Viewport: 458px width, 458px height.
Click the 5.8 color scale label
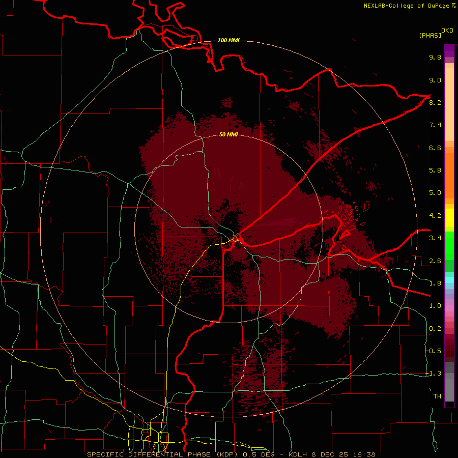[x=435, y=170]
